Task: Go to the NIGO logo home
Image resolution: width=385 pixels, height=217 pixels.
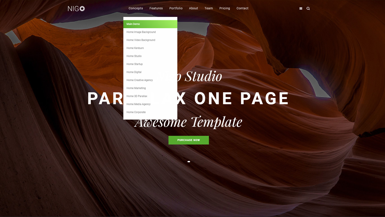Action: (x=76, y=8)
